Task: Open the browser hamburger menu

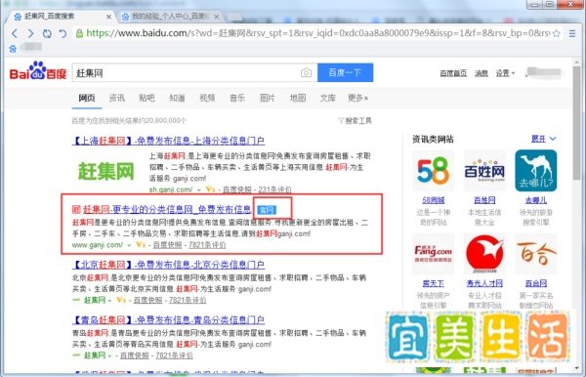Action: point(572,33)
